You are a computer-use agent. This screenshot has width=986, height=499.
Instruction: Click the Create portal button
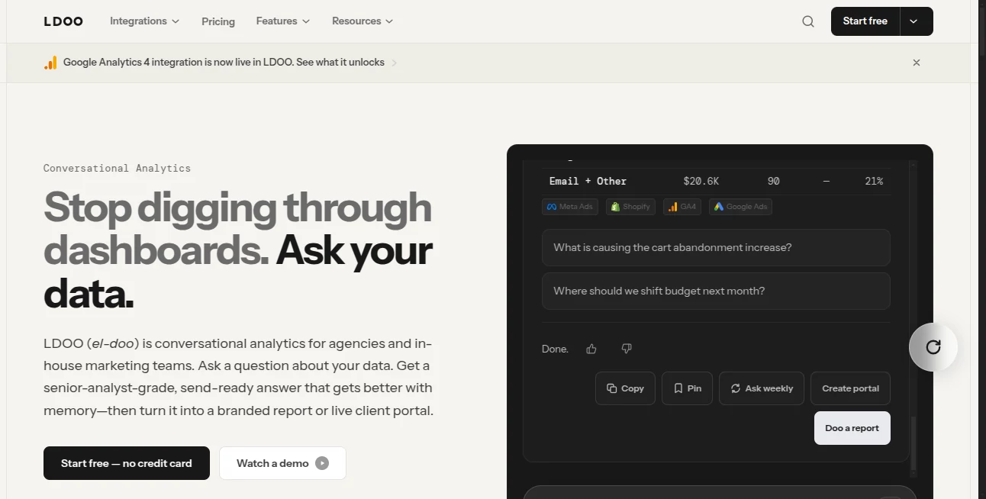[x=850, y=388]
